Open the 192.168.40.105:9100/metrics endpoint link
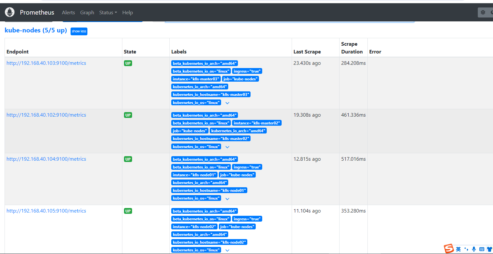The height and width of the screenshot is (254, 493). point(46,211)
